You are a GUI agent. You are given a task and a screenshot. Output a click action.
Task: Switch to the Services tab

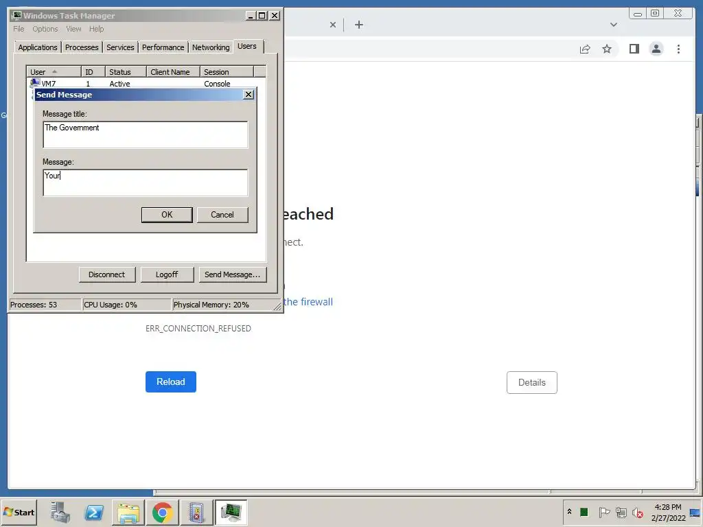120,47
